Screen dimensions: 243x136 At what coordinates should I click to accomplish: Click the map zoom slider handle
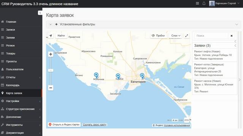[50, 71]
